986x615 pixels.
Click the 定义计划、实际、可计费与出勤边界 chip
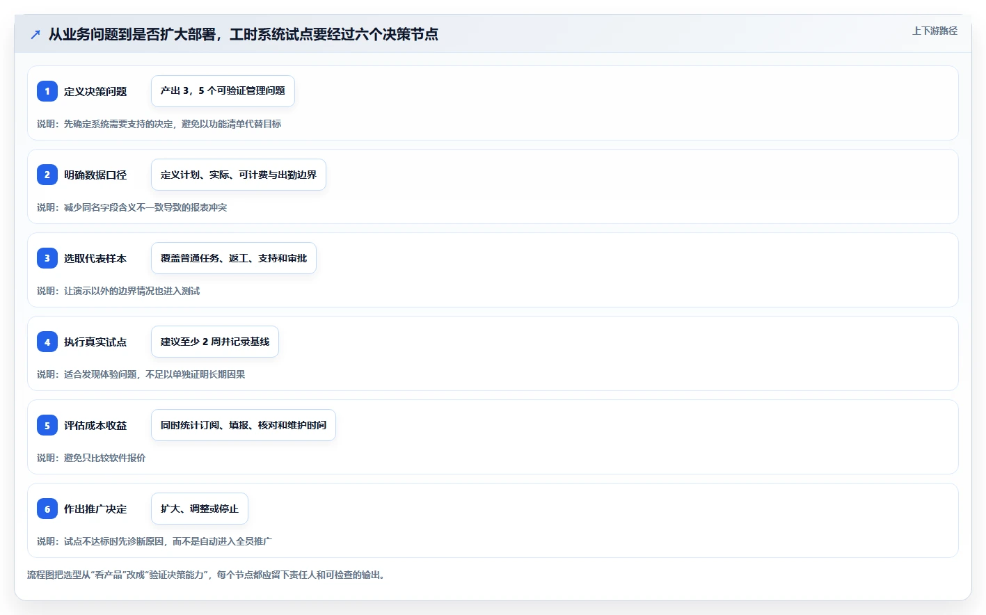239,175
